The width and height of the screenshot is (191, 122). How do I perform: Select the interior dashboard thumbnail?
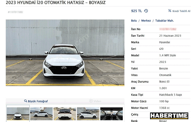point(112,114)
